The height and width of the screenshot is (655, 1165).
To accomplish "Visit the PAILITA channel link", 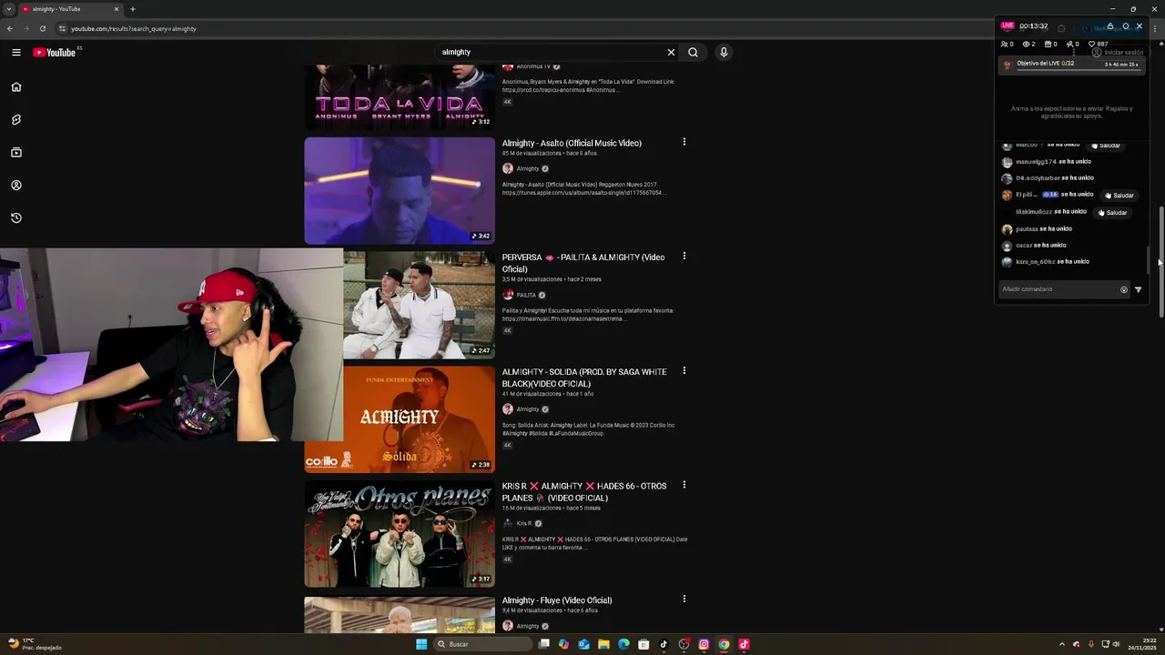I will click(526, 295).
